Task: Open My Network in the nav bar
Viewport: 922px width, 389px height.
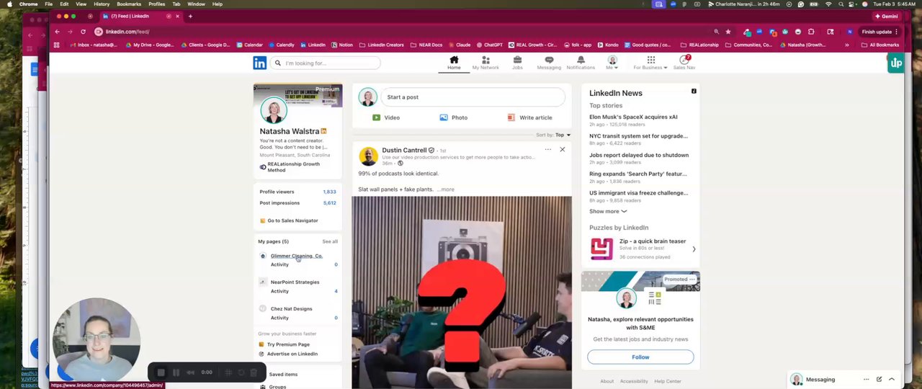Action: tap(485, 63)
